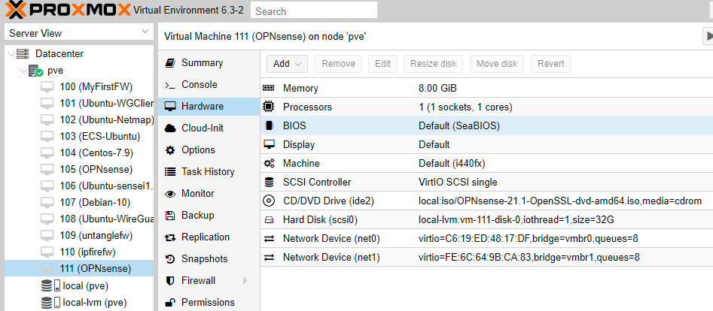The width and height of the screenshot is (713, 311).
Task: Click the storage icon for local-lvm (pve)
Action: [50, 302]
